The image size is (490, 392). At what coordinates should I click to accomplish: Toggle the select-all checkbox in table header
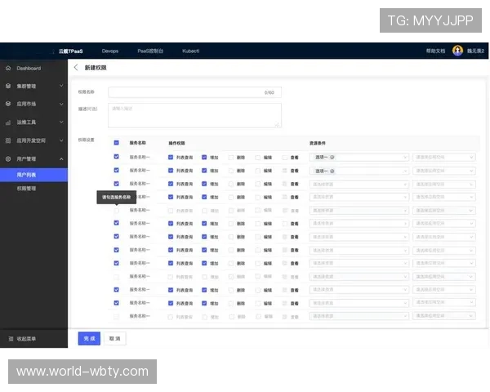pyautogui.click(x=116, y=142)
